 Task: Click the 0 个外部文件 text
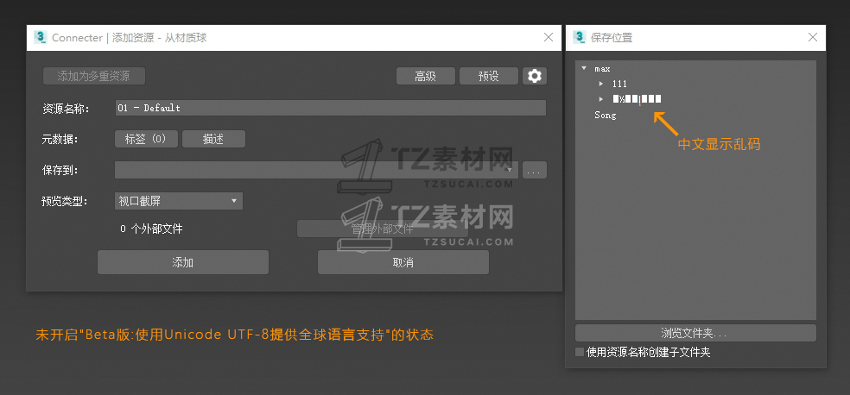pyautogui.click(x=151, y=229)
